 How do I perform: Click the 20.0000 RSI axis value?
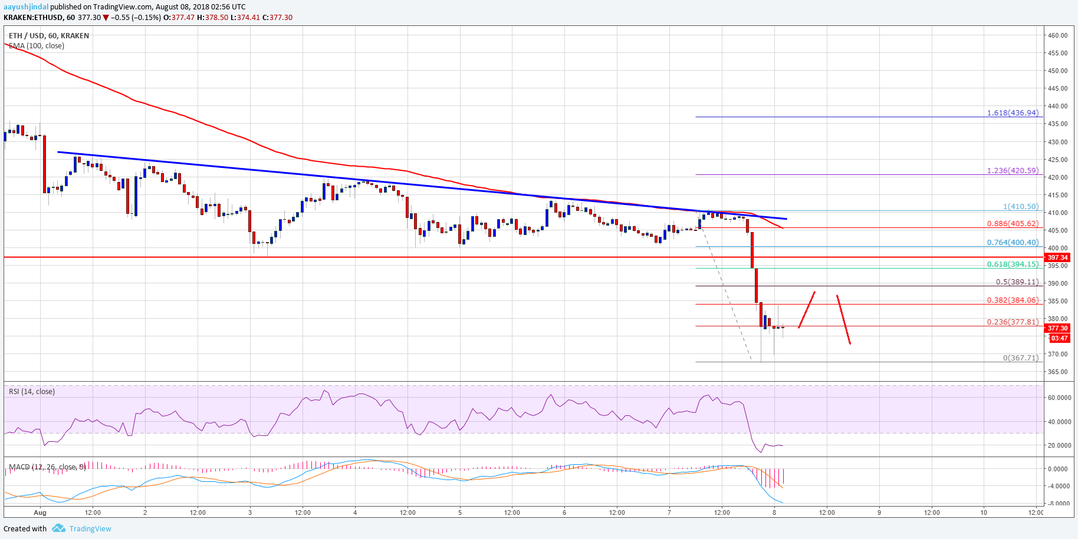click(1059, 446)
